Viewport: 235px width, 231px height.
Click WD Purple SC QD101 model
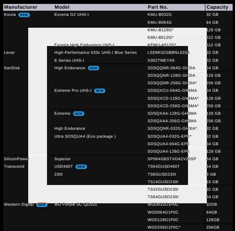(76, 204)
